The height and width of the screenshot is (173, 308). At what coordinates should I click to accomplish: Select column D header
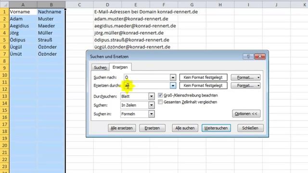click(107, 4)
